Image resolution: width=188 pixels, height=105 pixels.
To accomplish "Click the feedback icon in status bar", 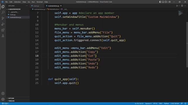I will [182, 104].
